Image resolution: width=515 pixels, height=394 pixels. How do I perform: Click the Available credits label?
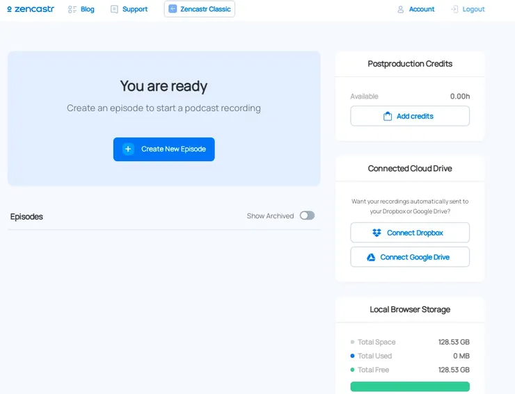[364, 97]
